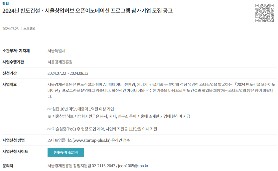Click the posting date 2024.07.23
Screen dimensions: 278x171
pyautogui.click(x=11, y=29)
